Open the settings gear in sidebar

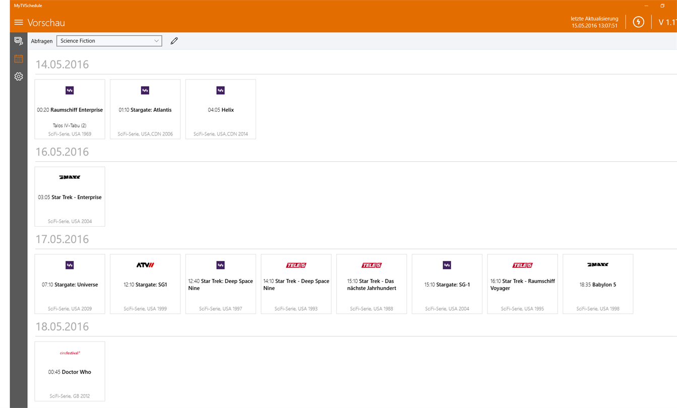point(19,77)
